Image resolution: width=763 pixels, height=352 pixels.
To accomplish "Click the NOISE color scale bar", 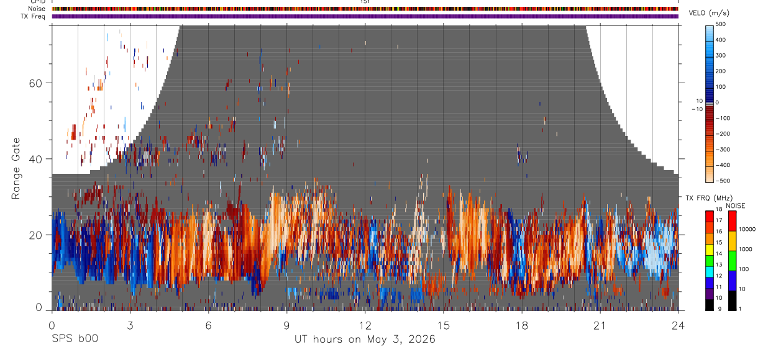I will 733,261.
